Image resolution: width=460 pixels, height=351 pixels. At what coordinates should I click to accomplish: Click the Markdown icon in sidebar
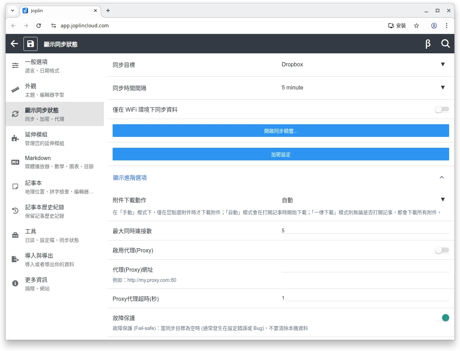tap(15, 162)
